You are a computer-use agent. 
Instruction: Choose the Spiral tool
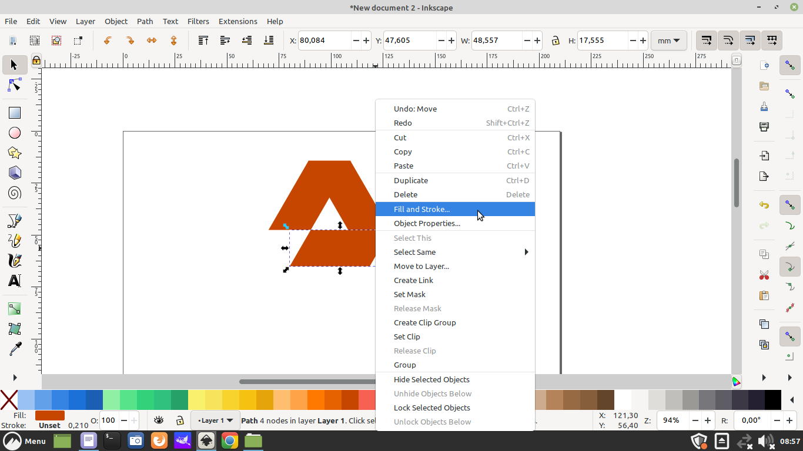[15, 193]
